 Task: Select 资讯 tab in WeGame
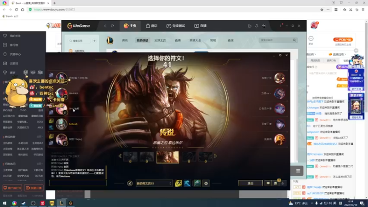pos(125,40)
